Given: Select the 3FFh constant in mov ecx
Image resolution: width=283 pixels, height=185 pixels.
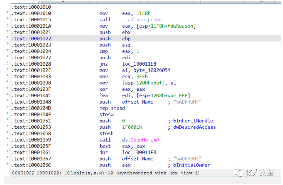Looking at the screenshot, I should (142, 77).
